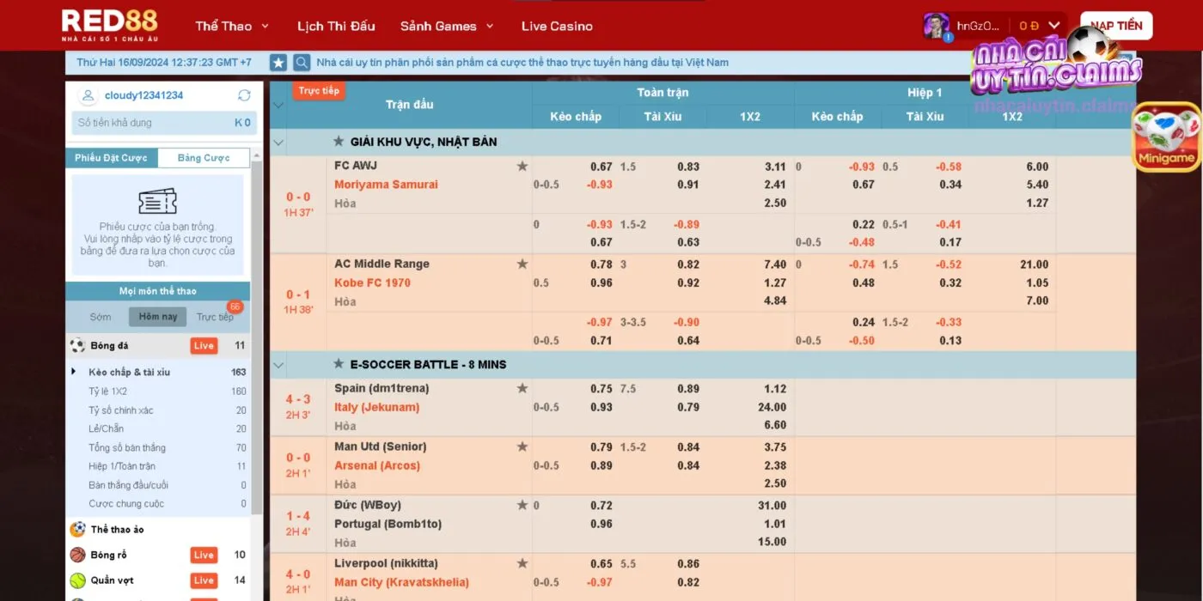
Task: Switch to the Bảng Cược tab
Action: [204, 158]
